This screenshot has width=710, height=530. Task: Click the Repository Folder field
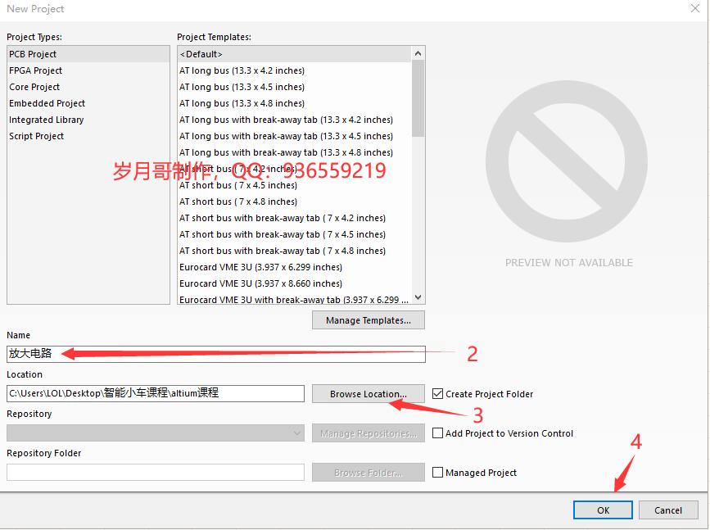[x=156, y=472]
